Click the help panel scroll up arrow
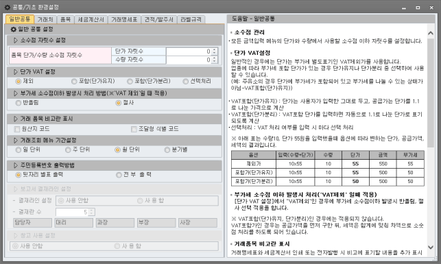441x264 pixels. pyautogui.click(x=431, y=33)
